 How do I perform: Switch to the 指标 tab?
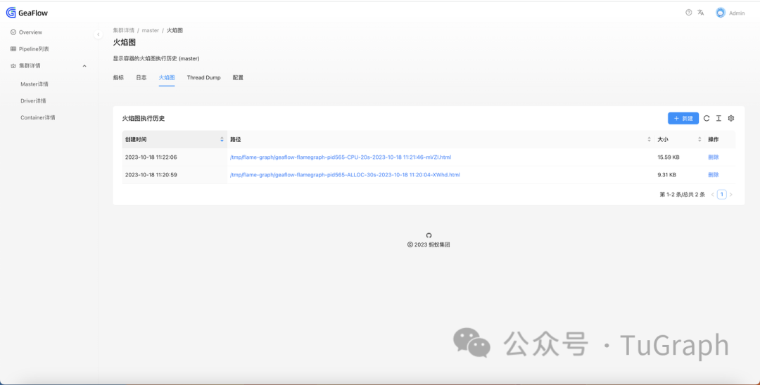tap(118, 77)
